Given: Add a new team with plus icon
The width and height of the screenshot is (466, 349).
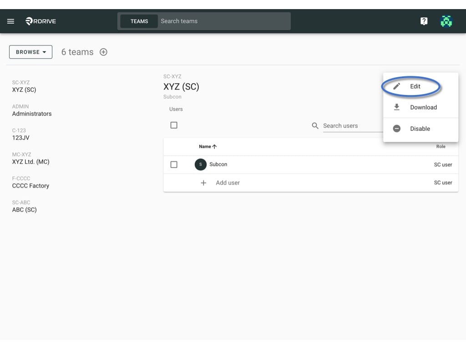Looking at the screenshot, I should click(x=103, y=52).
